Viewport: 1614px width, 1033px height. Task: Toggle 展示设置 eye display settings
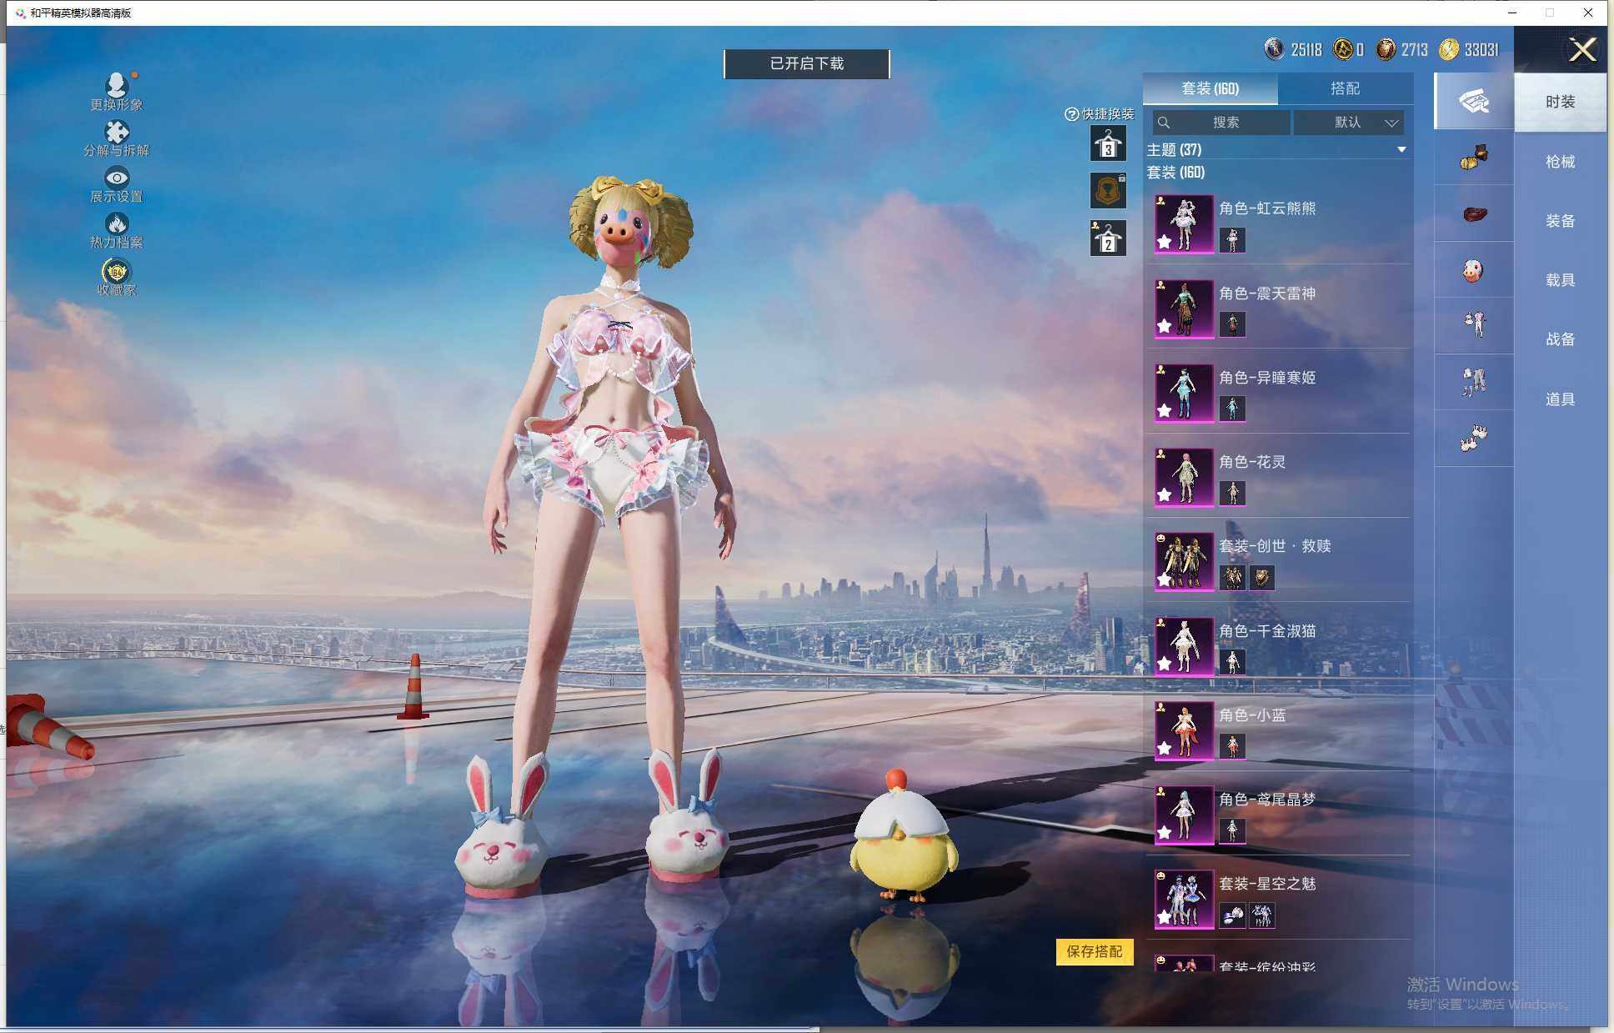point(116,178)
